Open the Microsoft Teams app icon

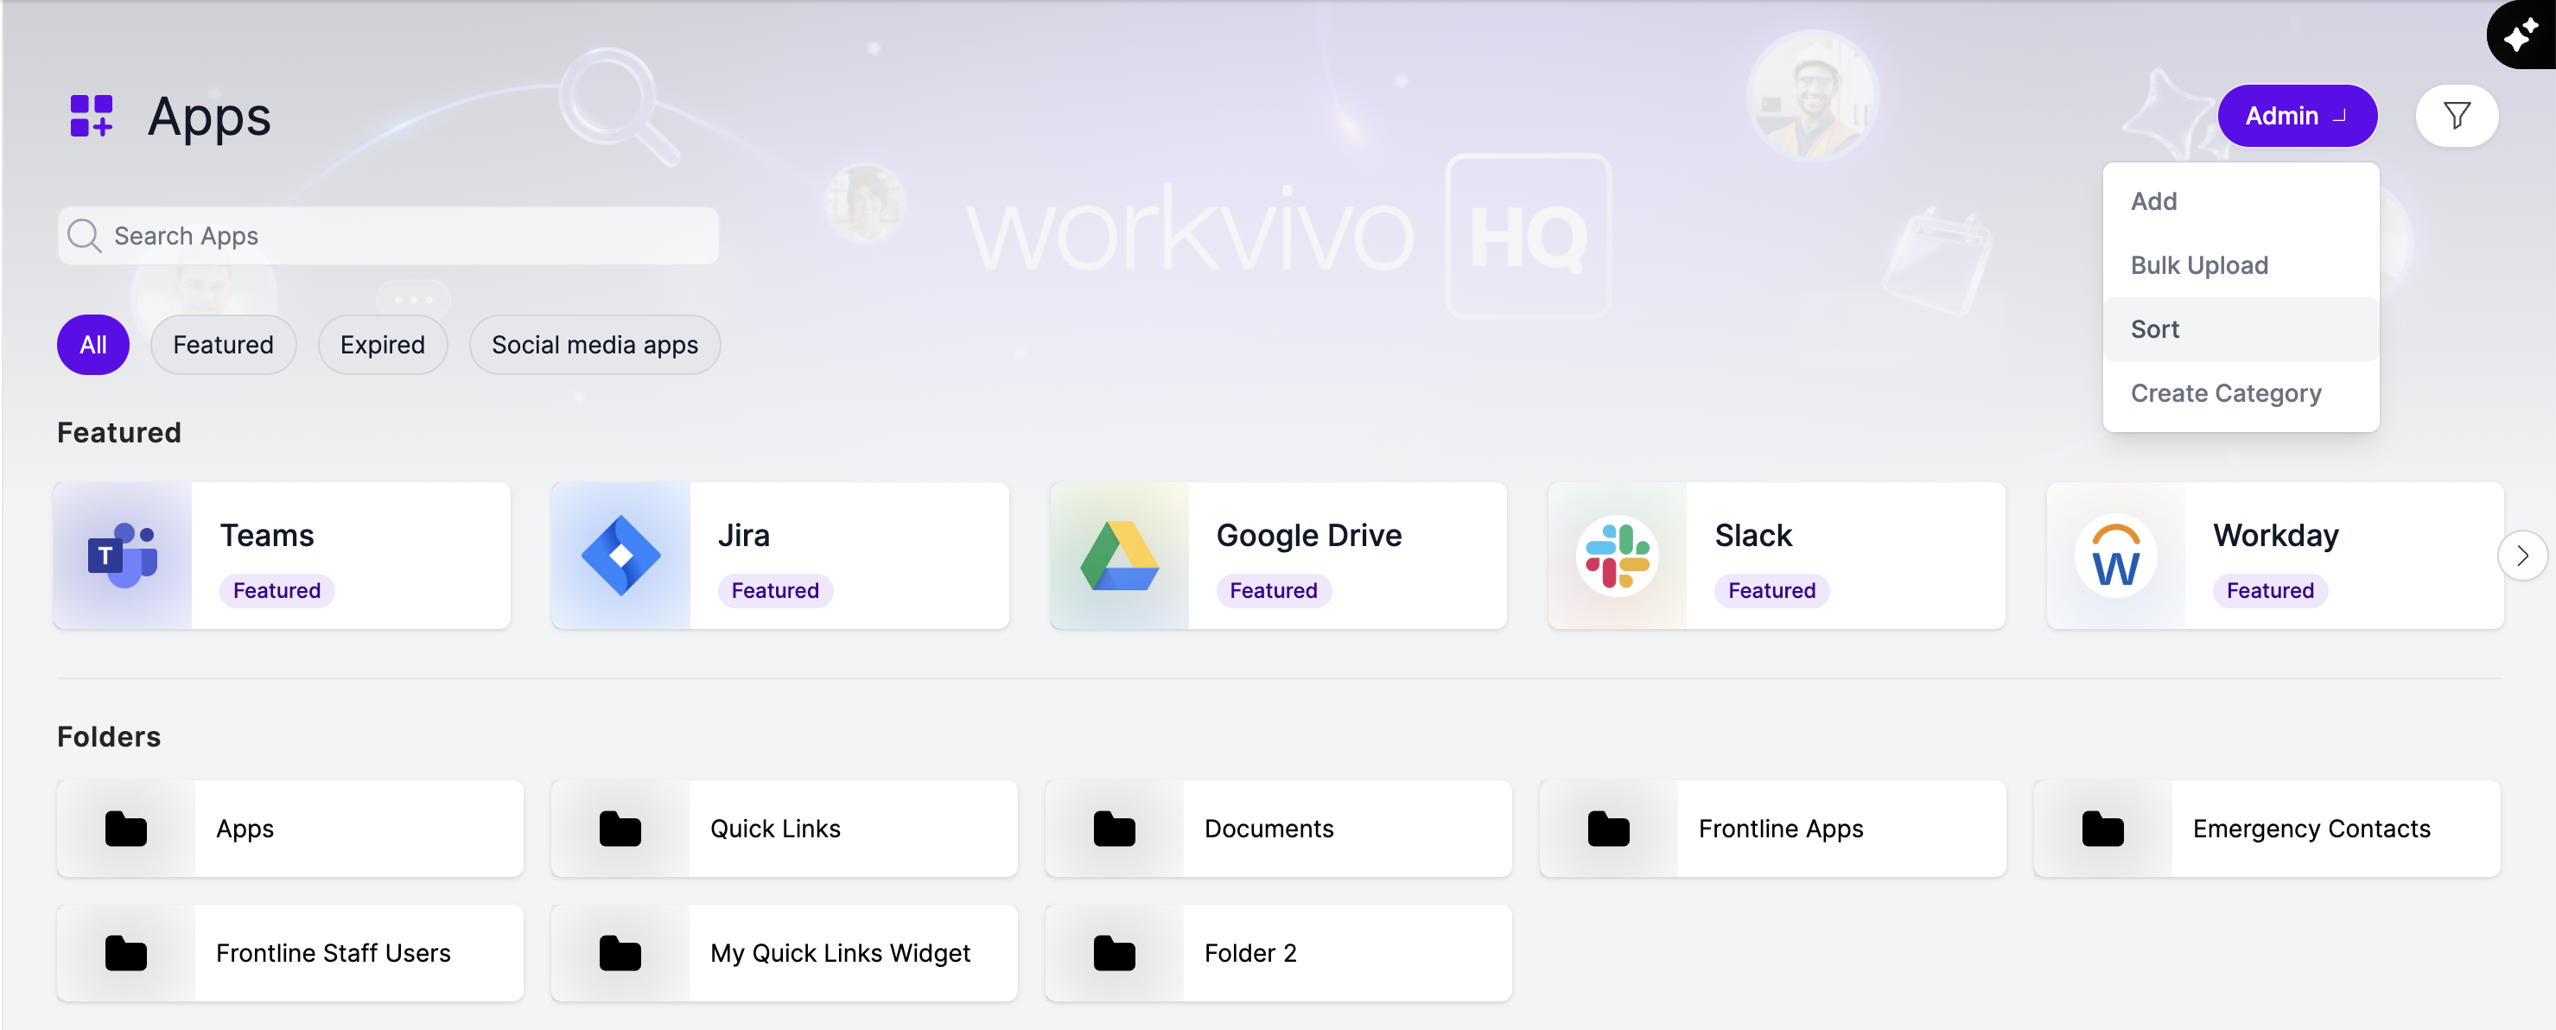(x=123, y=555)
